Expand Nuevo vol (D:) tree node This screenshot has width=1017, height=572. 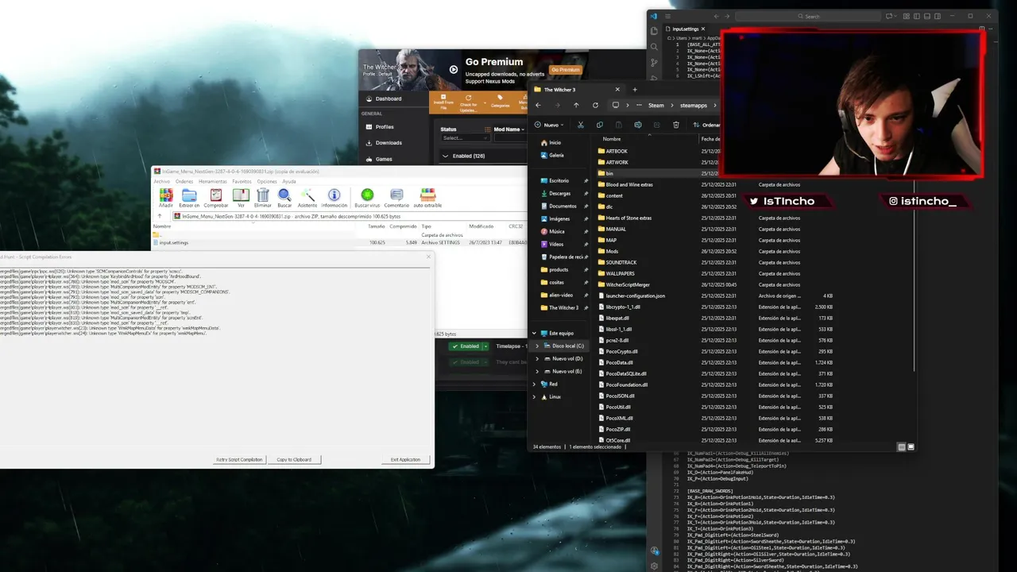536,359
